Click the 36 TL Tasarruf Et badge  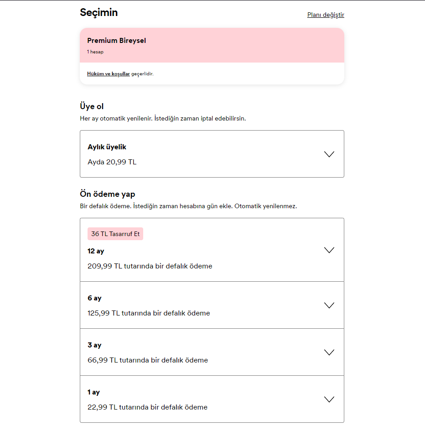[x=115, y=234]
